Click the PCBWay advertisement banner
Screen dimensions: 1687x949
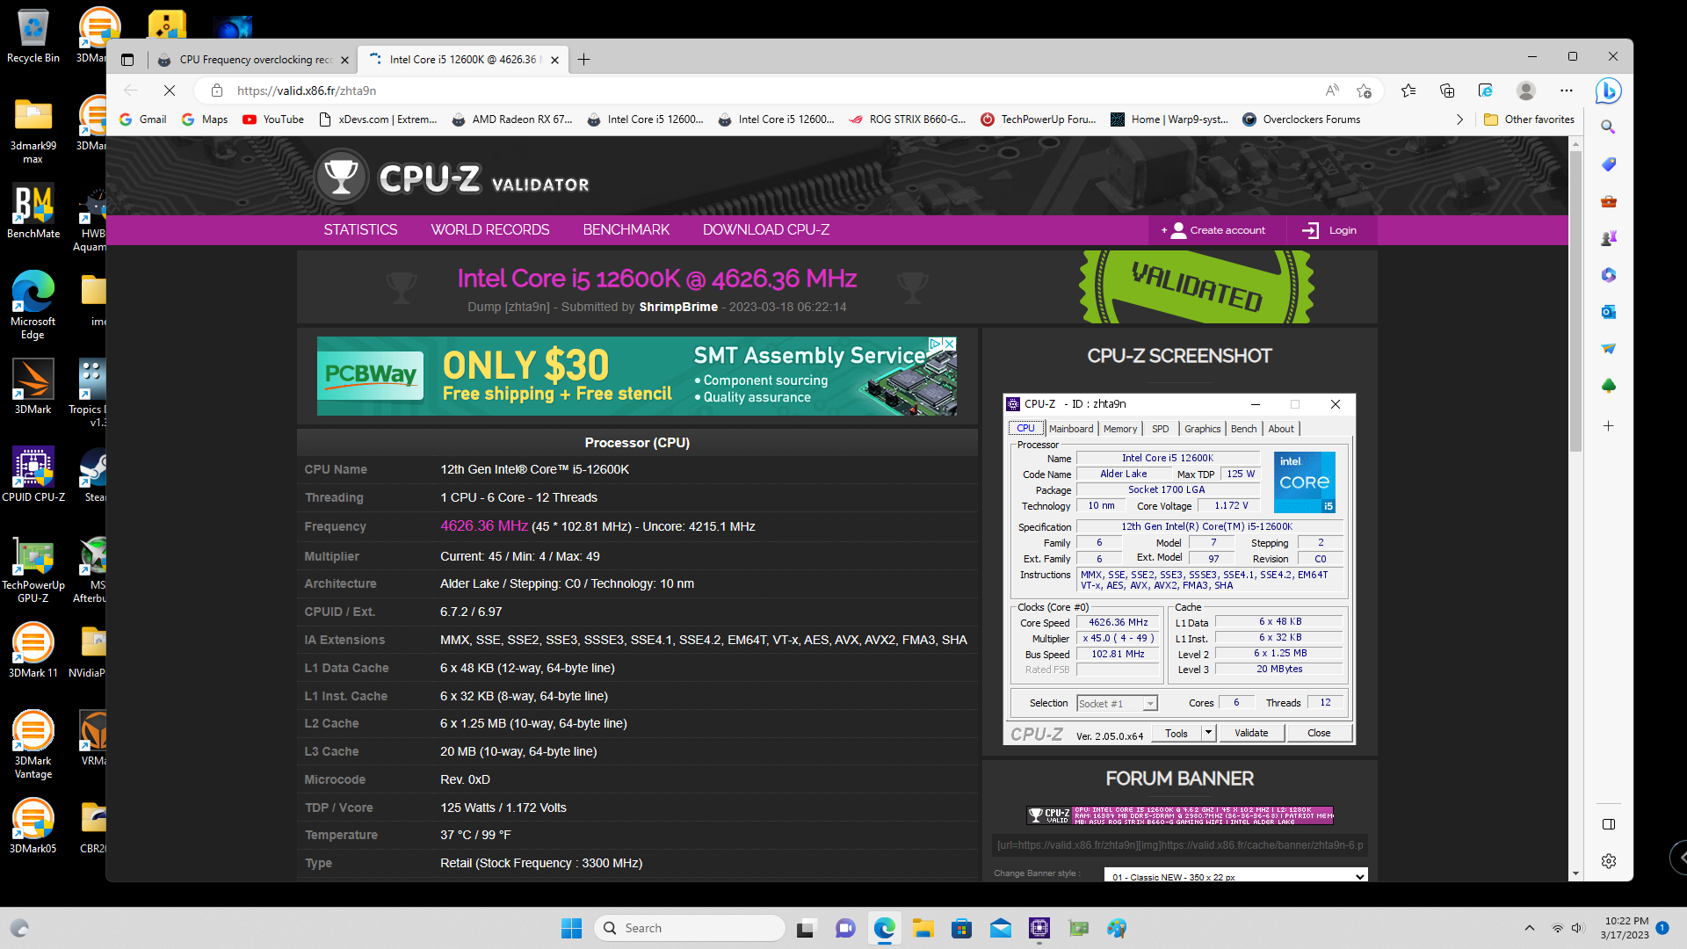637,376
